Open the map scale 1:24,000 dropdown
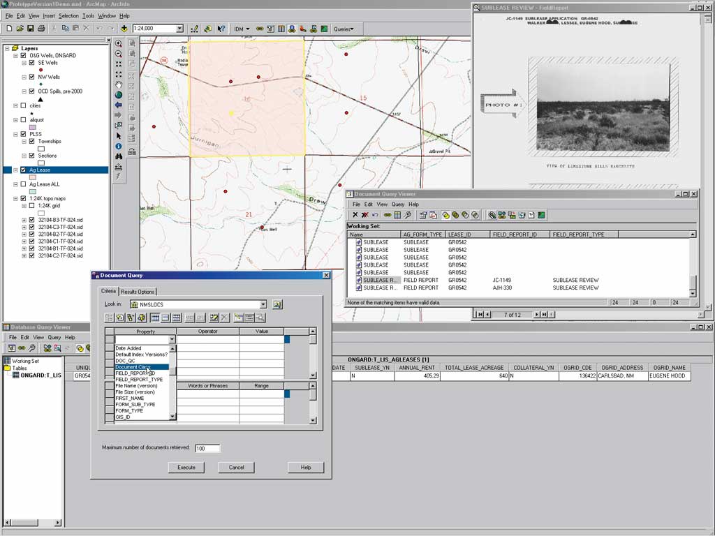 (179, 29)
